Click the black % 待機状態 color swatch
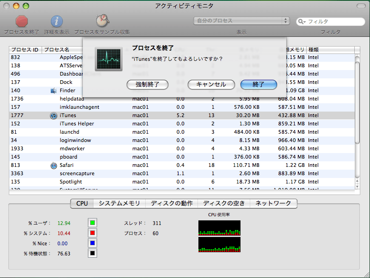Viewport: 370px width, 278px height. point(92,253)
